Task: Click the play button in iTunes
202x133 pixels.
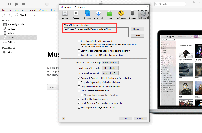Action: coord(16,4)
